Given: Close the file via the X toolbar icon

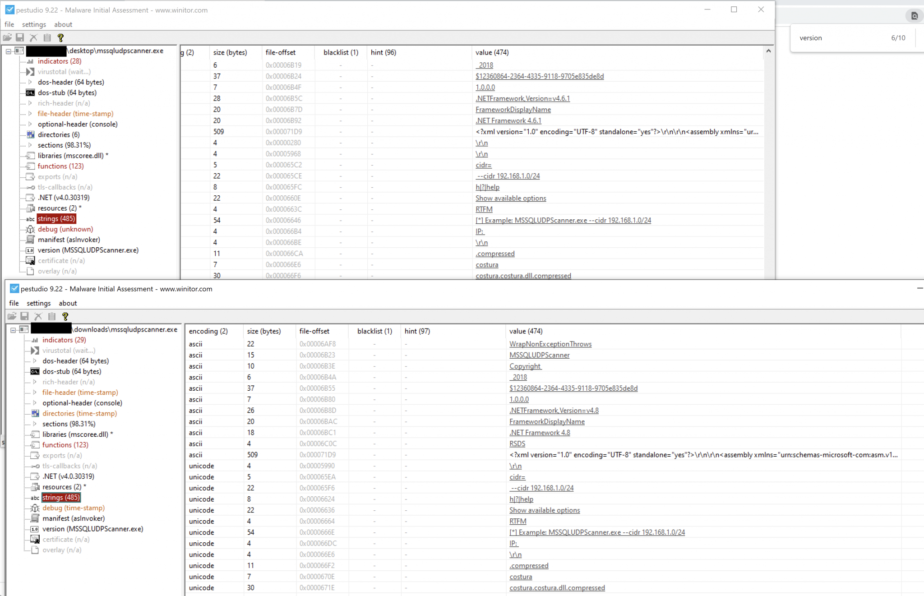Looking at the screenshot, I should pos(34,37).
